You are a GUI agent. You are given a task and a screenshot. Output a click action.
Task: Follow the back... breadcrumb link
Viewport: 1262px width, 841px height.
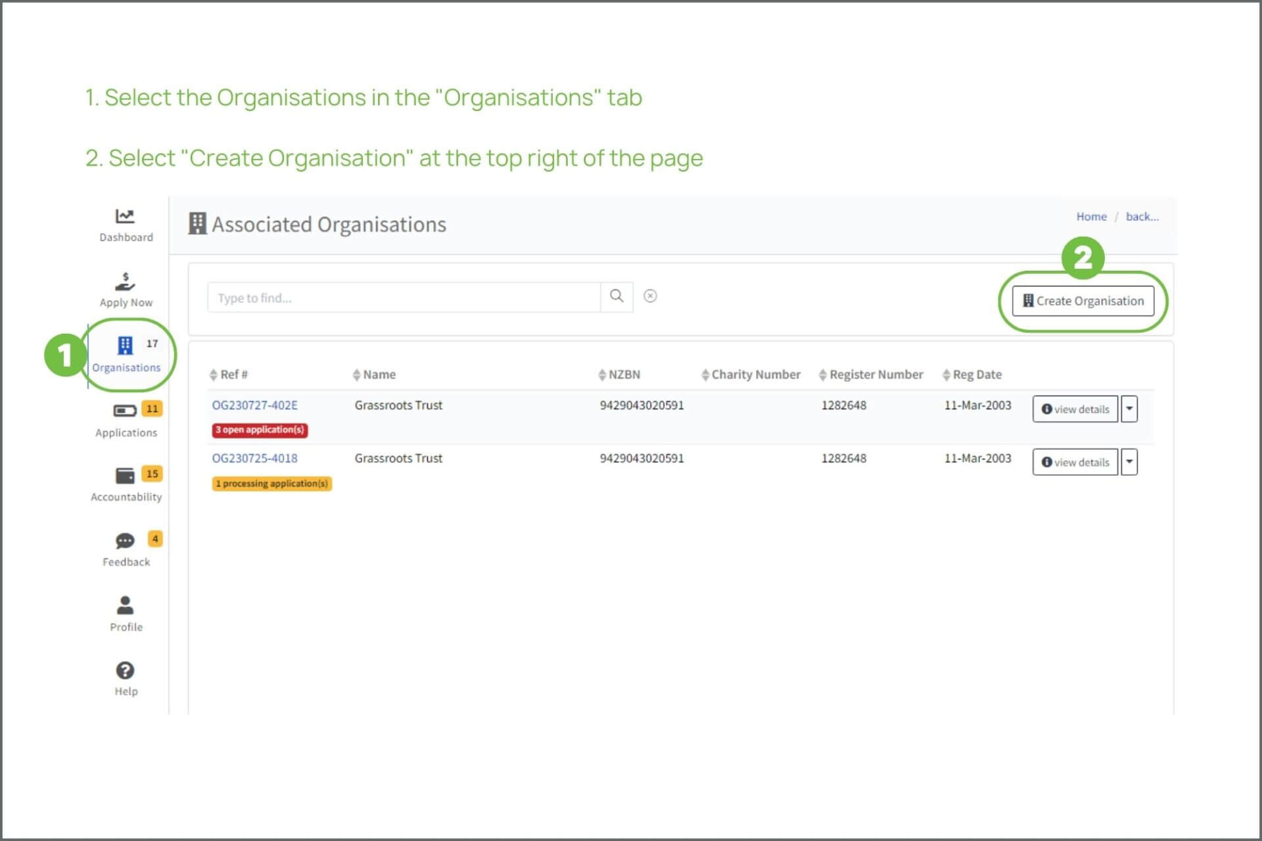(x=1142, y=216)
